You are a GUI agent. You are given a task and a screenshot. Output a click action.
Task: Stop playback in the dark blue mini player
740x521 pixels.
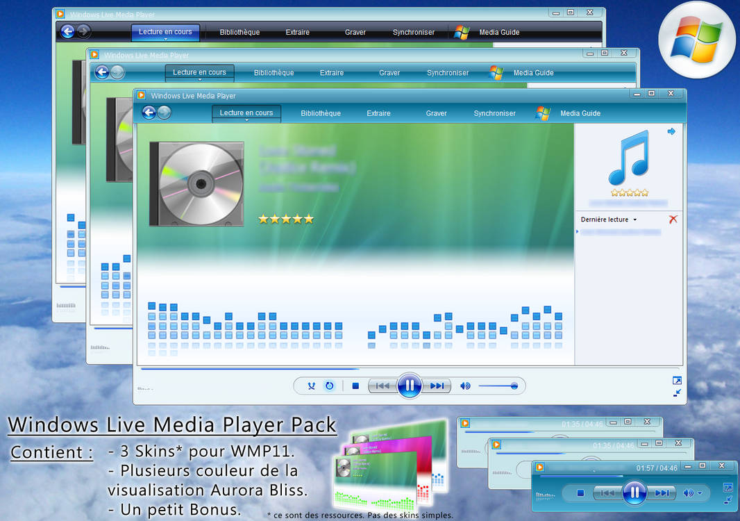tap(580, 493)
